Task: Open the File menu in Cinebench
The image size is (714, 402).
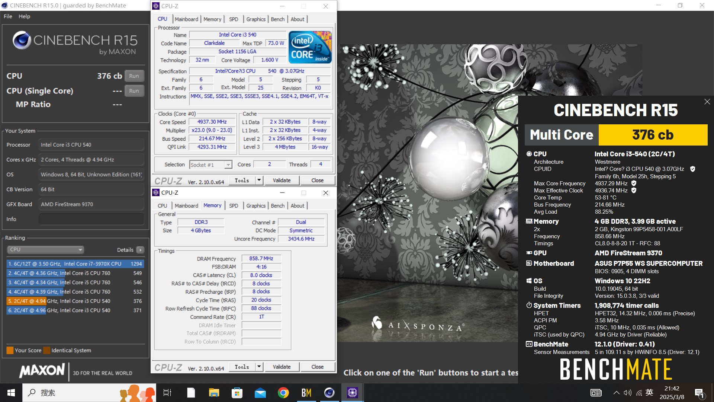Action: click(8, 16)
